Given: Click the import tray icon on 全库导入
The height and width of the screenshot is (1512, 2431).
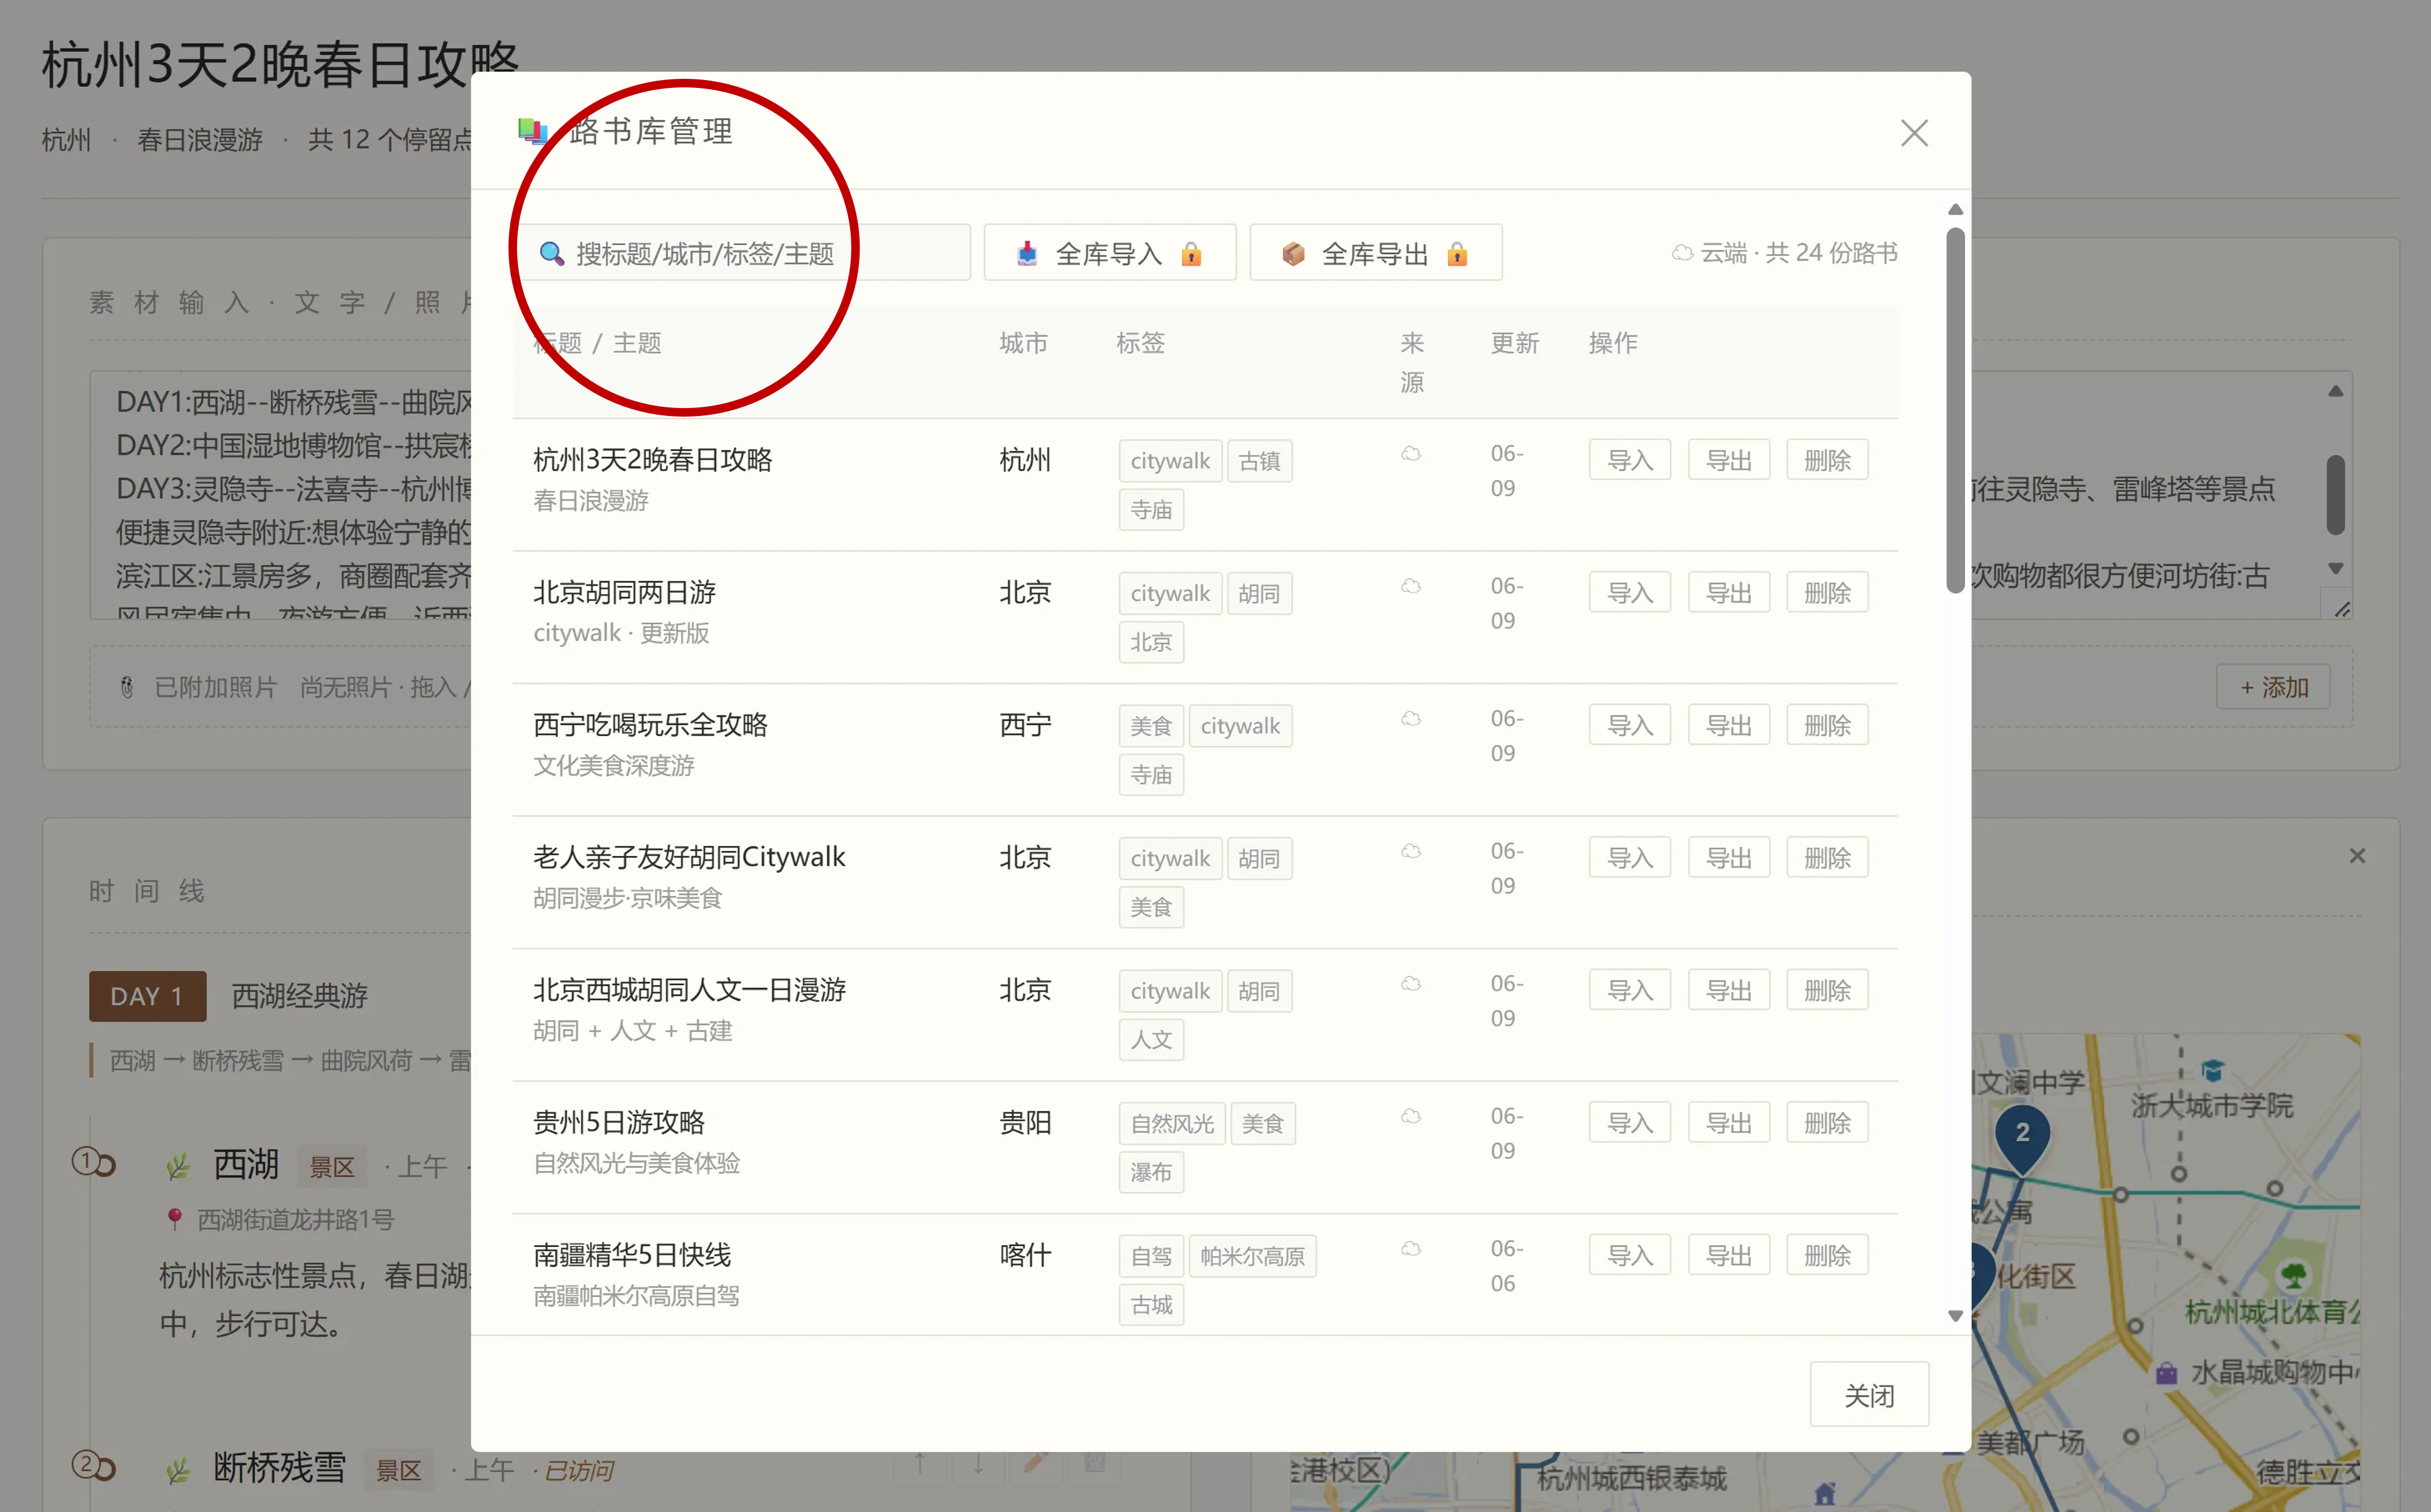Looking at the screenshot, I should [1027, 254].
